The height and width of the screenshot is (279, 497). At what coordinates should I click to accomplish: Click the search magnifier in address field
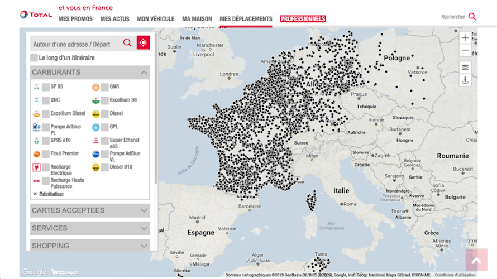127,43
